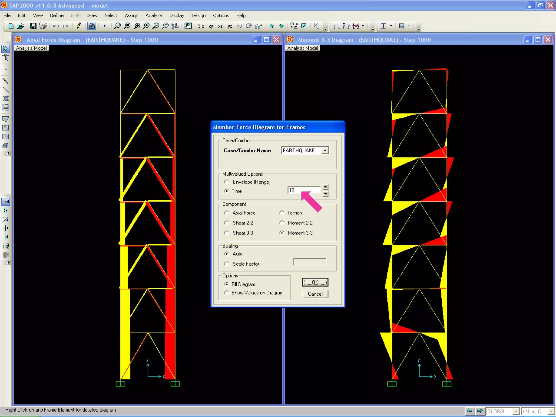Click the Save model toolbar icon
The image size is (556, 417).
[x=33, y=26]
